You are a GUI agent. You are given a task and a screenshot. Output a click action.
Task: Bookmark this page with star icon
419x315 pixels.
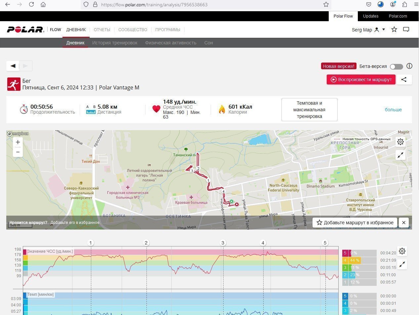326,5
